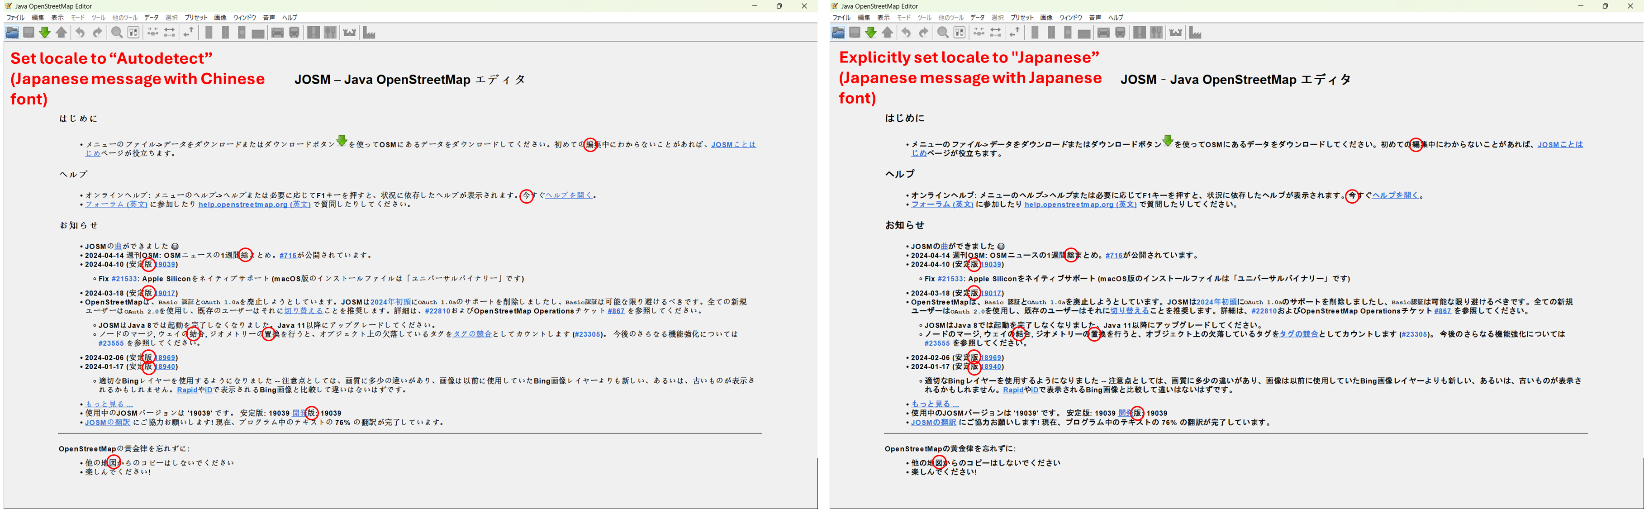The width and height of the screenshot is (1644, 509).
Task: Click the castle preset icon in left window
Action: click(350, 33)
